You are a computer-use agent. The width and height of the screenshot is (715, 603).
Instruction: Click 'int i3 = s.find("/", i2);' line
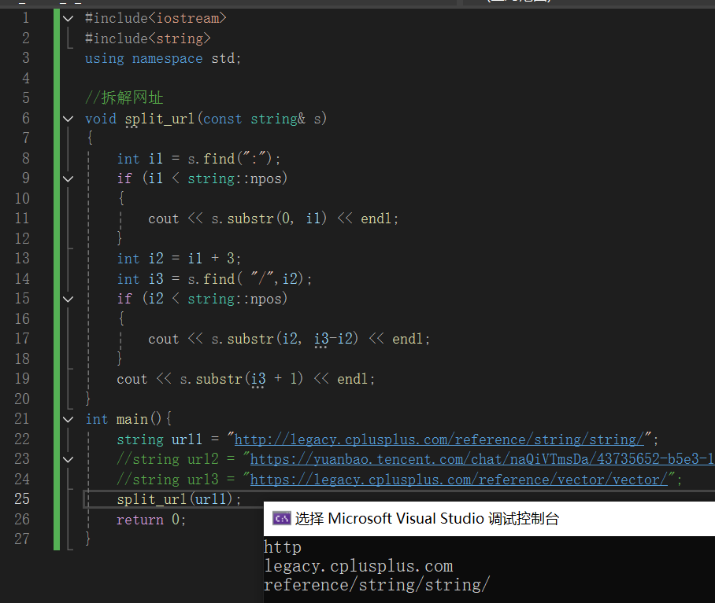coord(214,279)
